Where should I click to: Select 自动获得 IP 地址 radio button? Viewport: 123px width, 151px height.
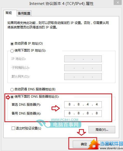tap(12, 44)
